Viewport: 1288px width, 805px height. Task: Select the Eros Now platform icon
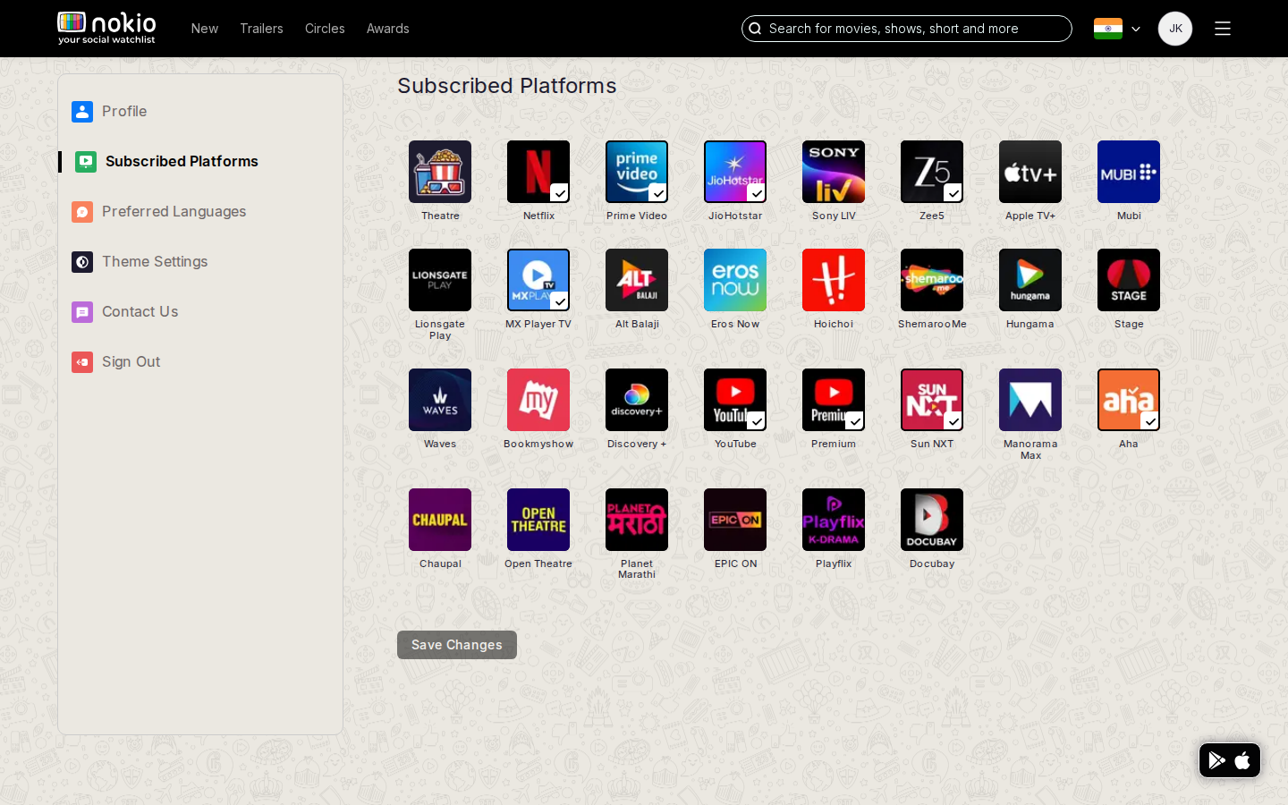click(x=735, y=280)
